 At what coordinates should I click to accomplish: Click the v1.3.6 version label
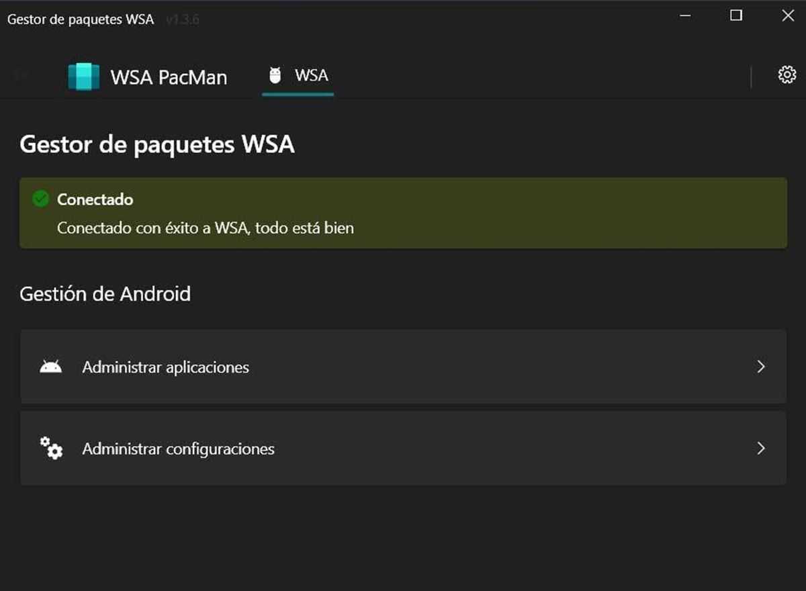(x=182, y=19)
